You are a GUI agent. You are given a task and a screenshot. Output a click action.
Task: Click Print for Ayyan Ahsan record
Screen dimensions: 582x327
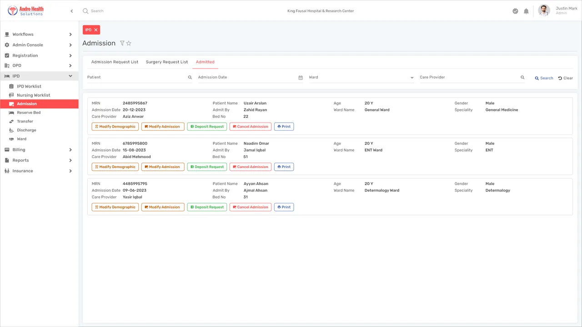coord(284,207)
